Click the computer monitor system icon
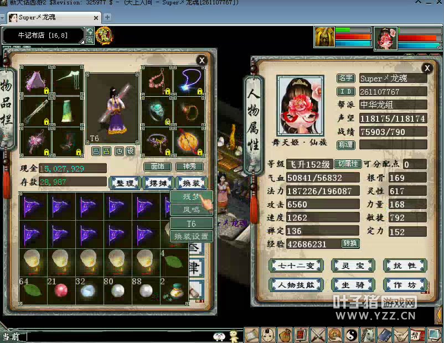Image resolution: width=444 pixels, height=343 pixels. pos(433,335)
